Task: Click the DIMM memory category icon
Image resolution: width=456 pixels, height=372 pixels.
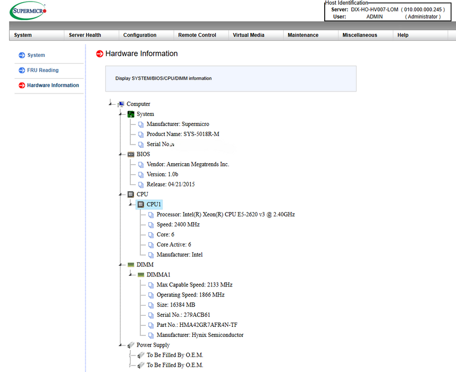Action: pyautogui.click(x=131, y=265)
